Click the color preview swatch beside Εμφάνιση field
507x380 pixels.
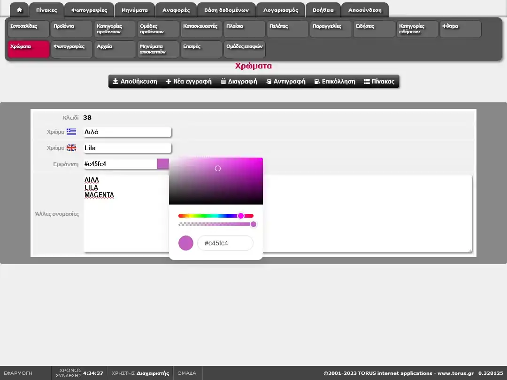pyautogui.click(x=163, y=164)
